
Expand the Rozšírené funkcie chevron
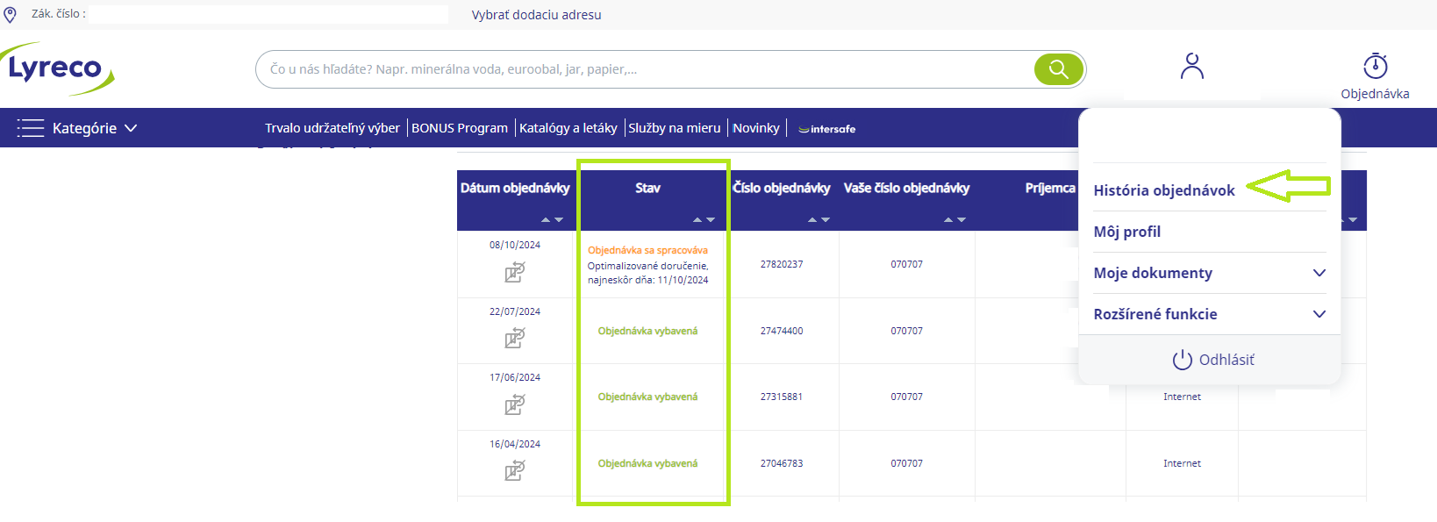(x=1319, y=314)
